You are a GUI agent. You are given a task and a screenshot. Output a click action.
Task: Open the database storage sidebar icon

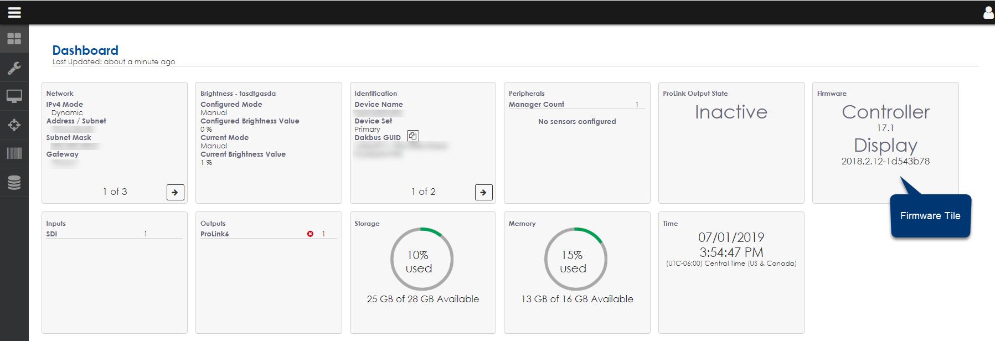(x=14, y=182)
